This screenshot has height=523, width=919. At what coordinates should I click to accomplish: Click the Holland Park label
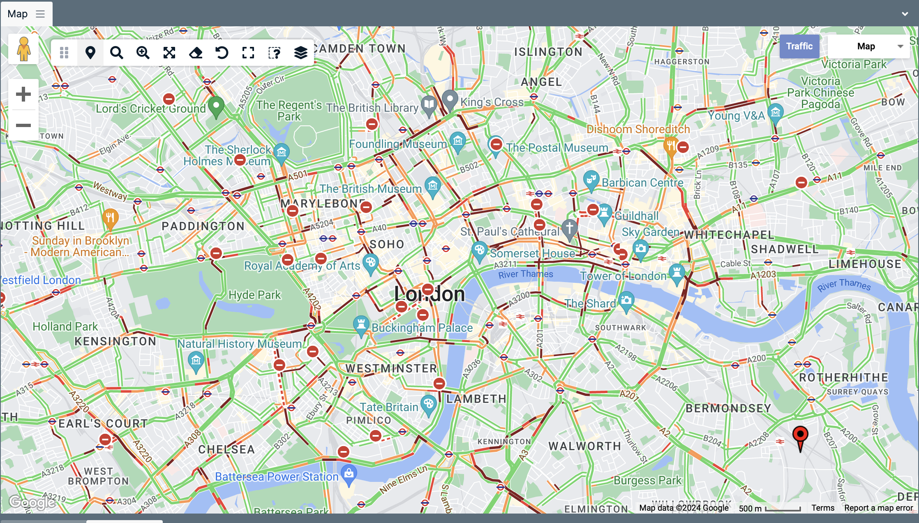65,326
